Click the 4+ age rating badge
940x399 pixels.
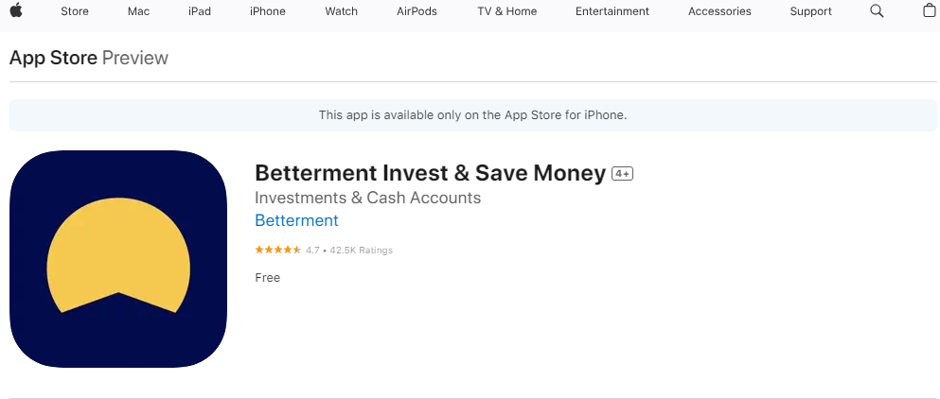pos(622,174)
